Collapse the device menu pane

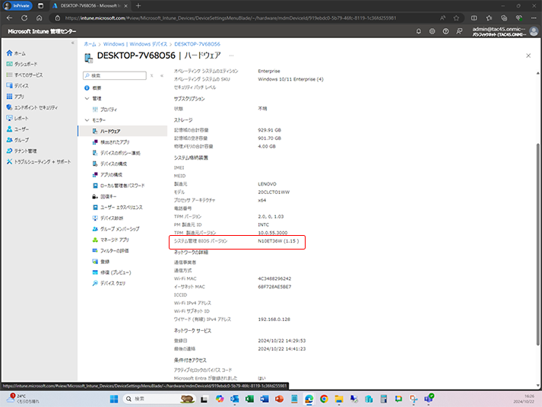coord(162,75)
